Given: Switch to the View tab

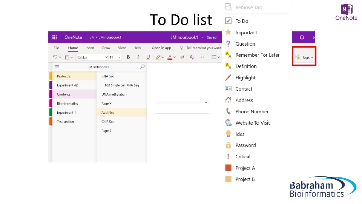Looking at the screenshot, I should point(122,48).
